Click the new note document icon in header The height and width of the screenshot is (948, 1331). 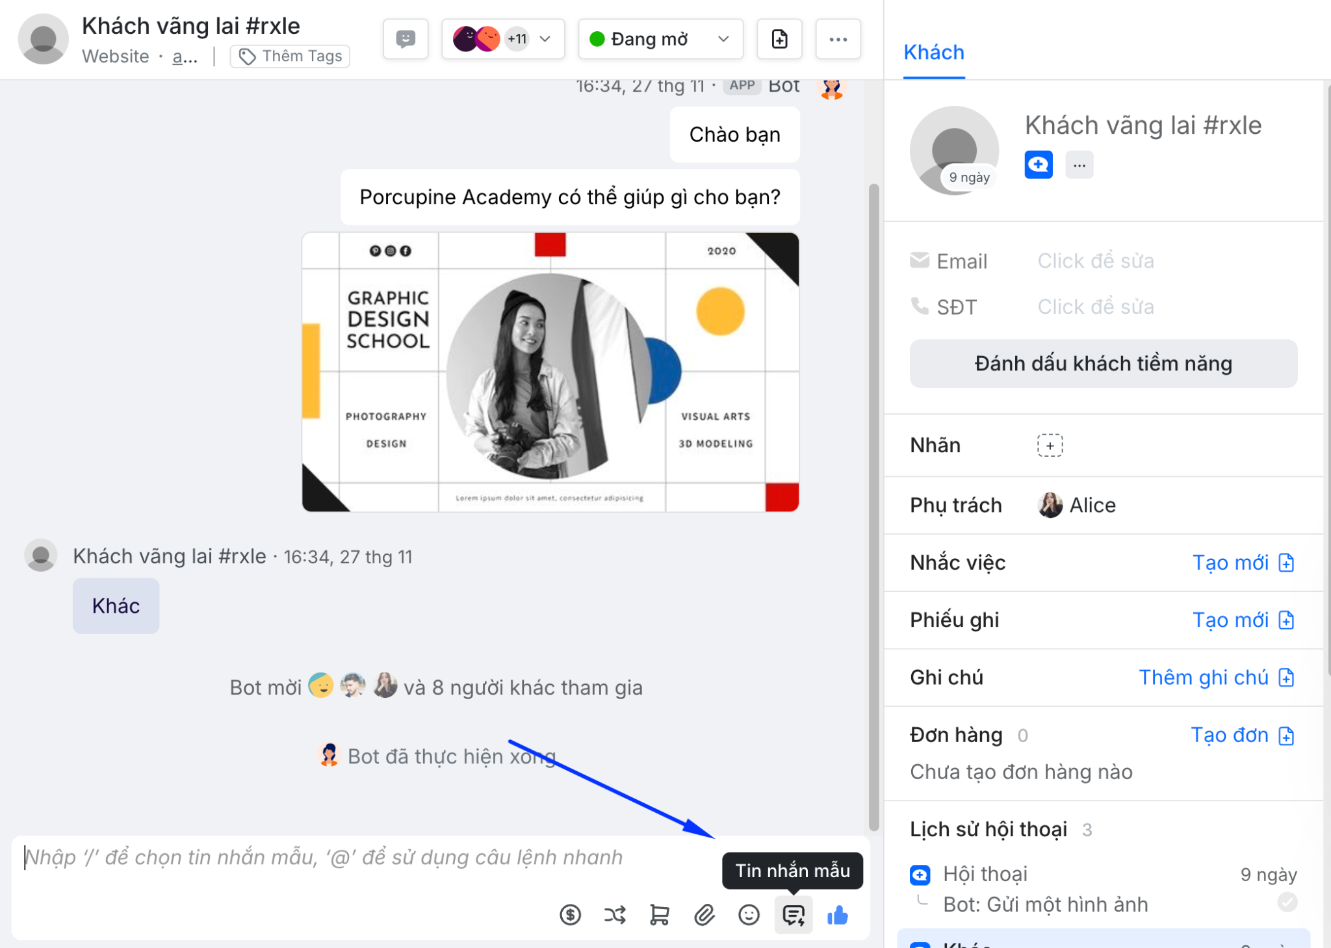coord(779,39)
